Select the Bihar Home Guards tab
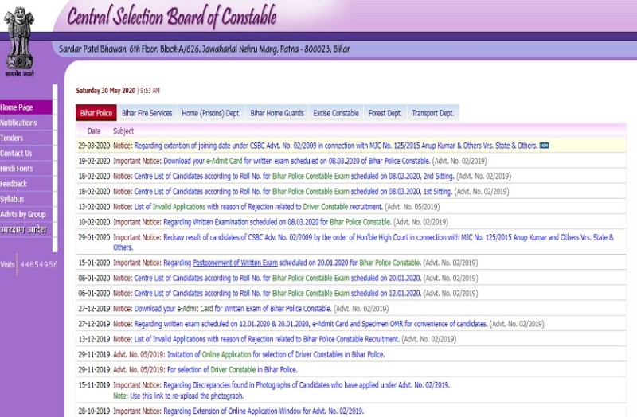The height and width of the screenshot is (417, 637). (x=276, y=113)
